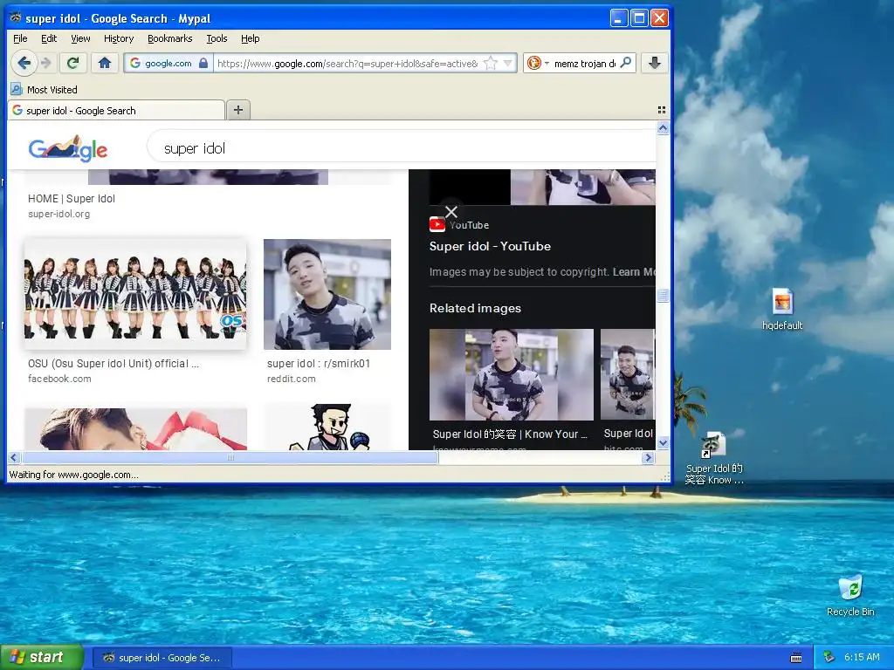Click the horizontal scrollbar left arrow
Screen dimensions: 894x670
pyautogui.click(x=14, y=457)
